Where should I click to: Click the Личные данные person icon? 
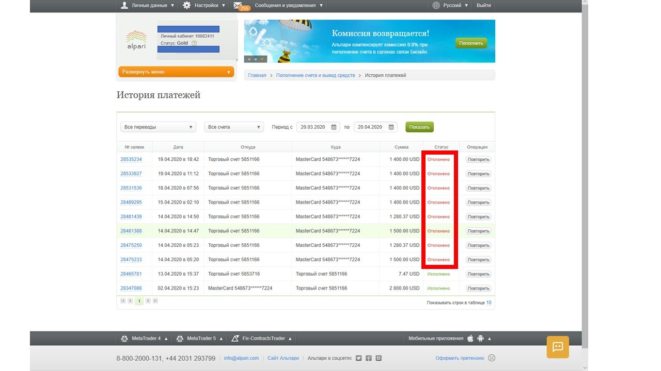(124, 5)
